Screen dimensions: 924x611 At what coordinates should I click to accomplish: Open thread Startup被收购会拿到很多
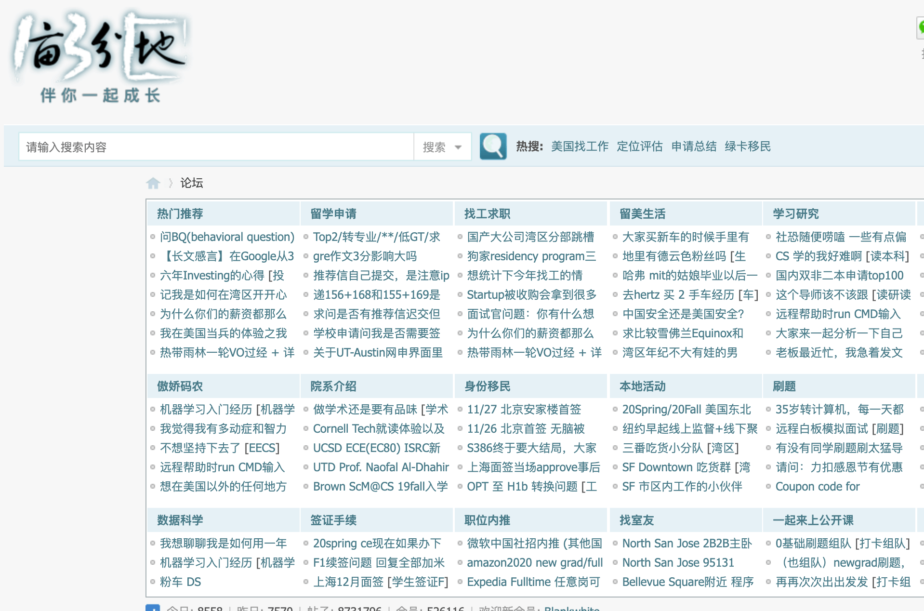pyautogui.click(x=532, y=294)
